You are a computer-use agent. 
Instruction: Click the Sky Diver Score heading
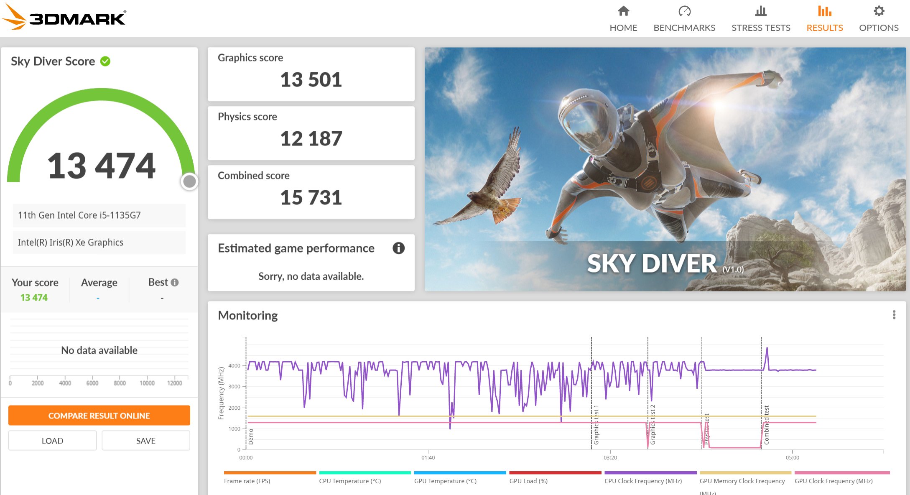pos(53,61)
